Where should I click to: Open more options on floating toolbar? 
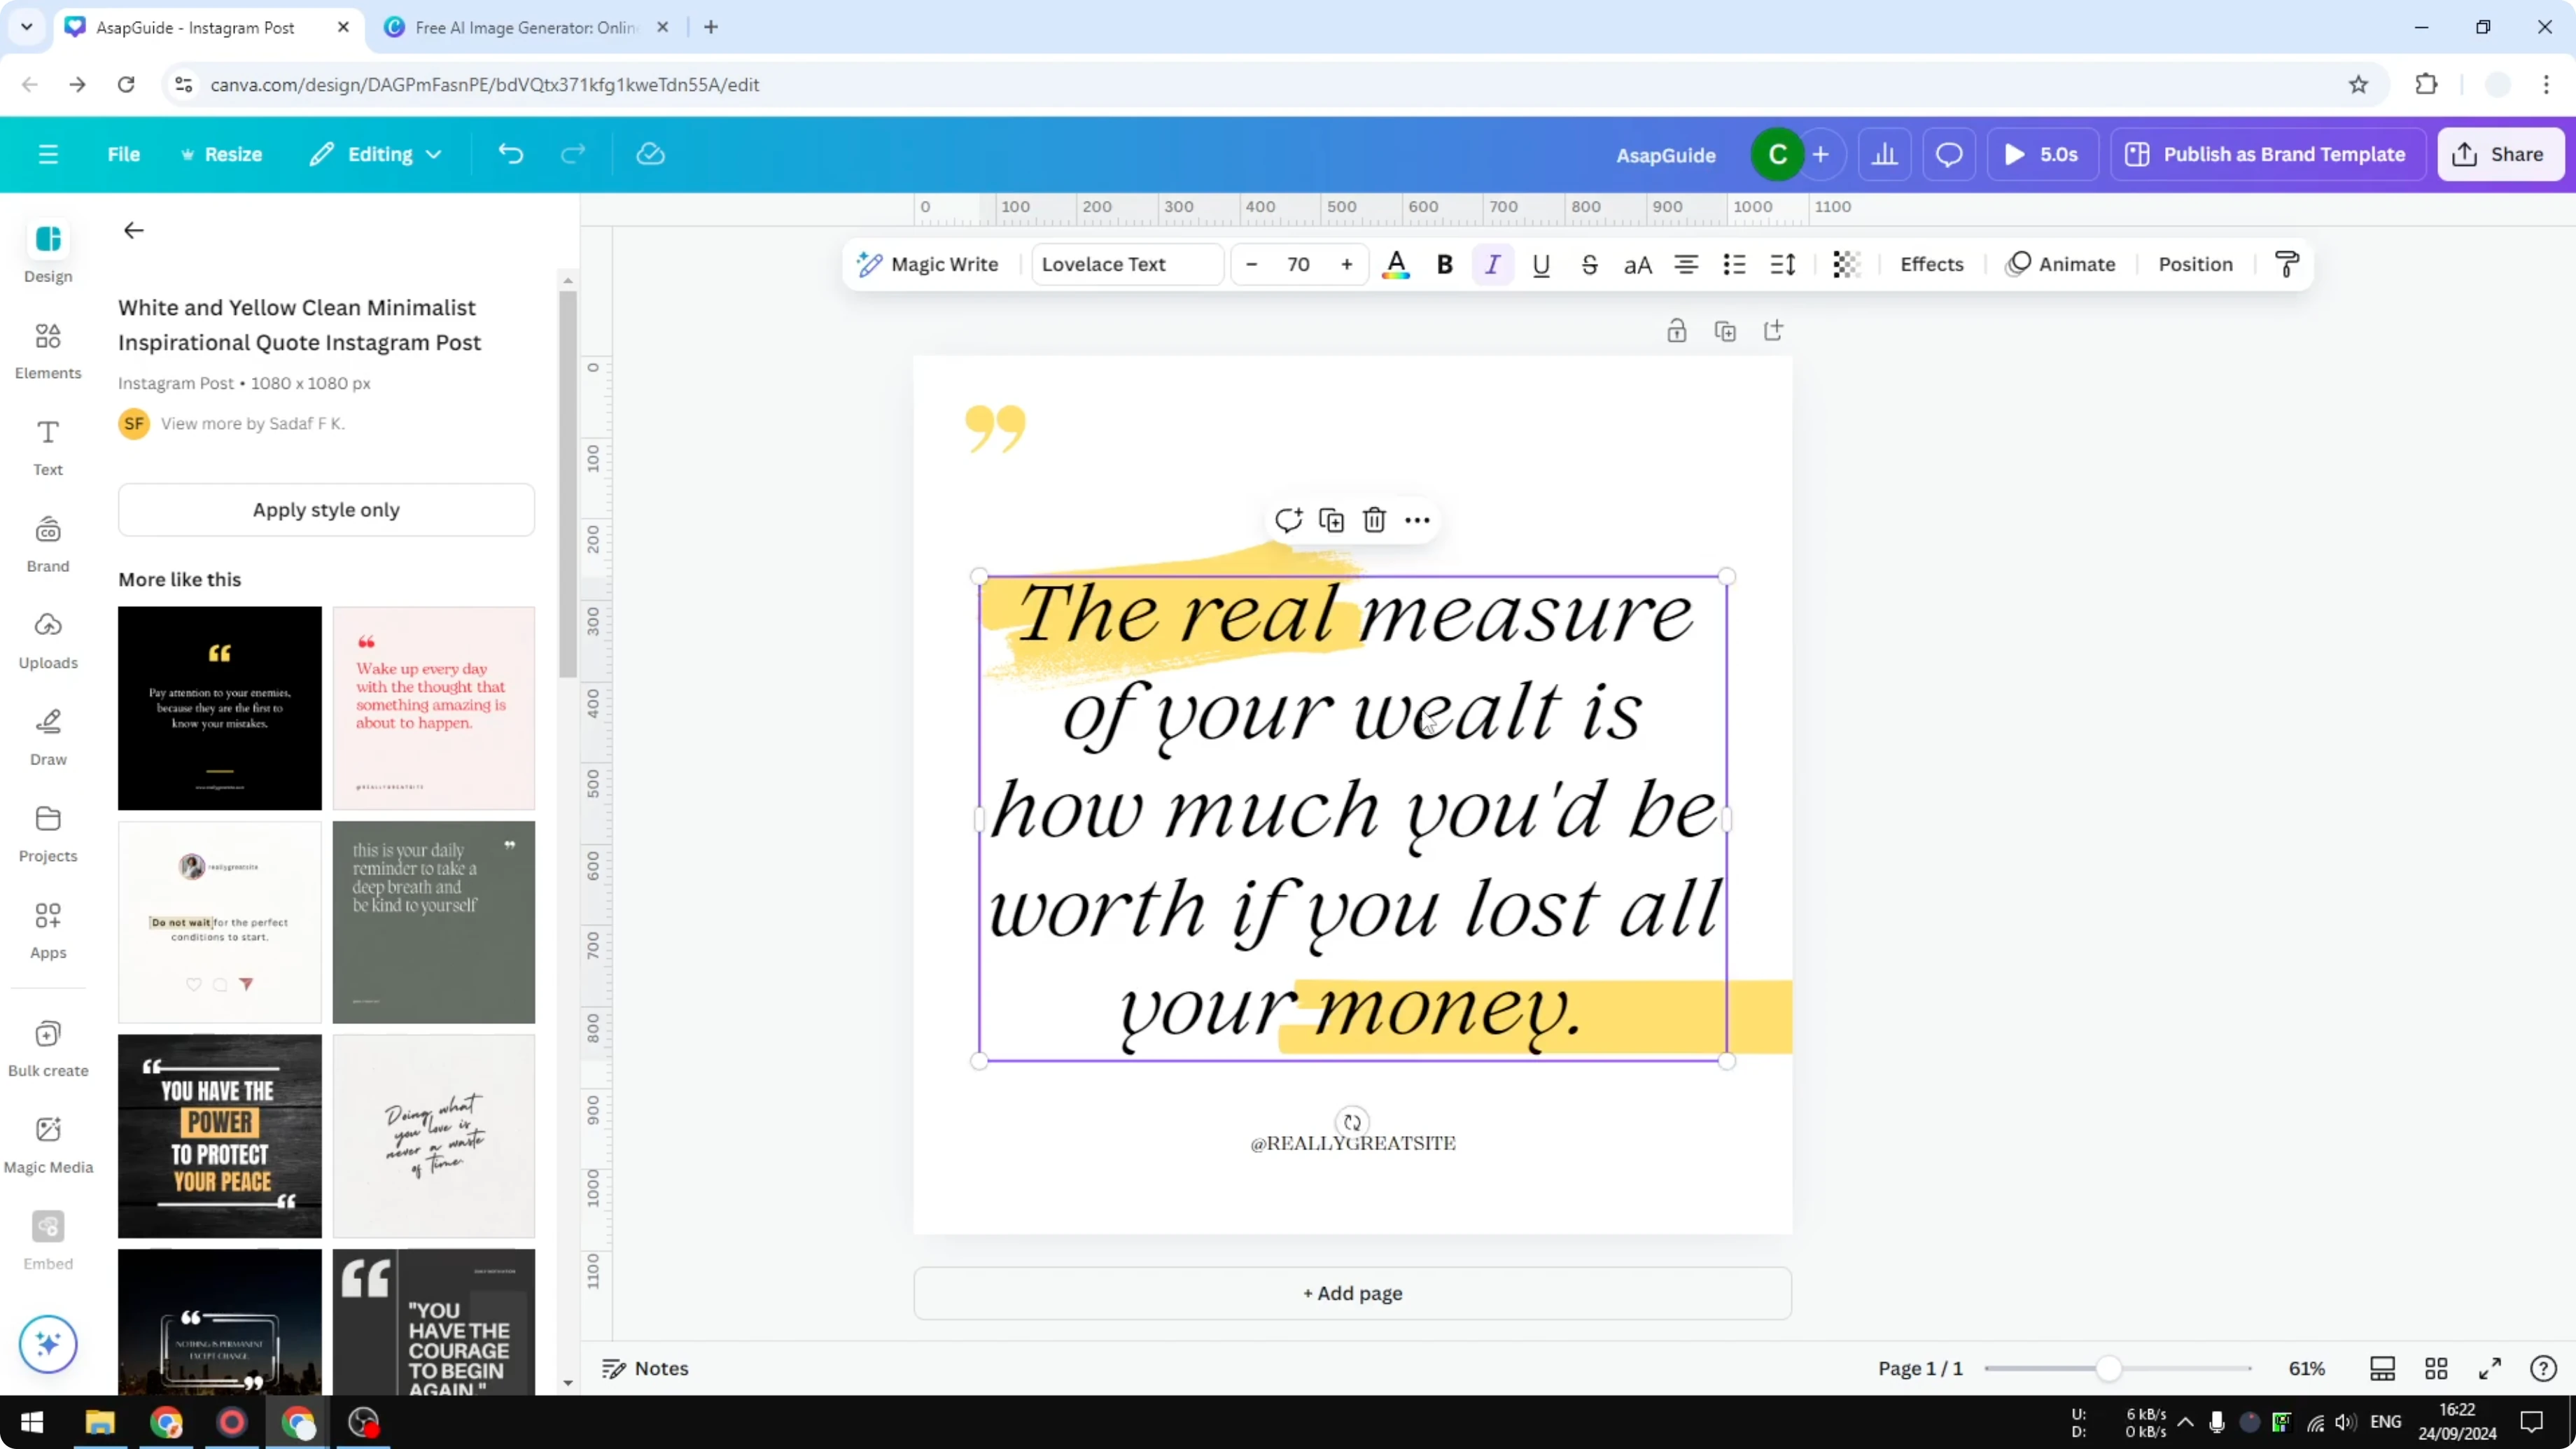point(1417,520)
